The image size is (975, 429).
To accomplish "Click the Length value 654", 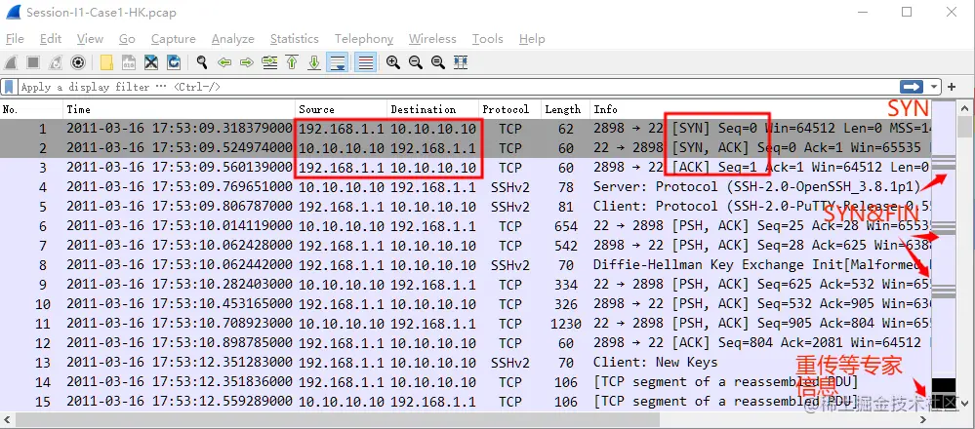I will [565, 226].
